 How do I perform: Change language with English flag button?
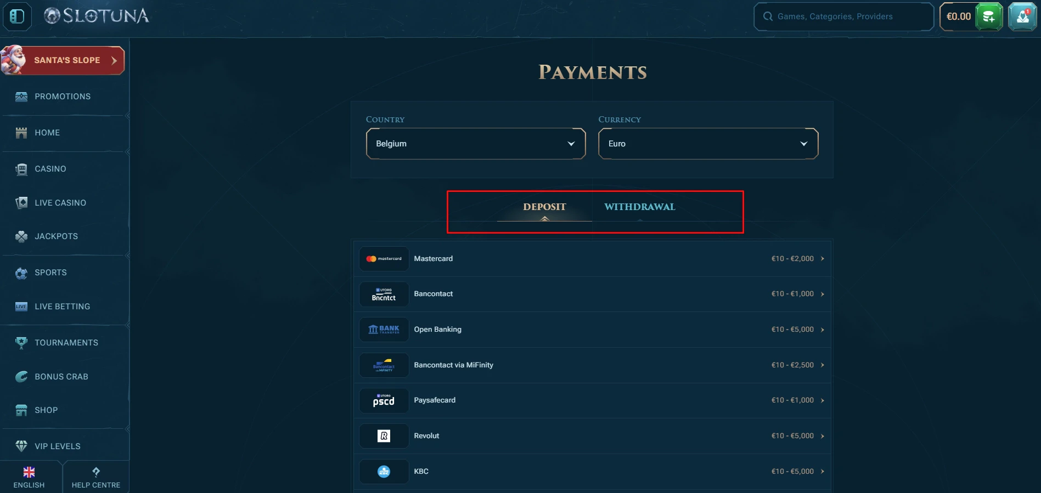29,477
